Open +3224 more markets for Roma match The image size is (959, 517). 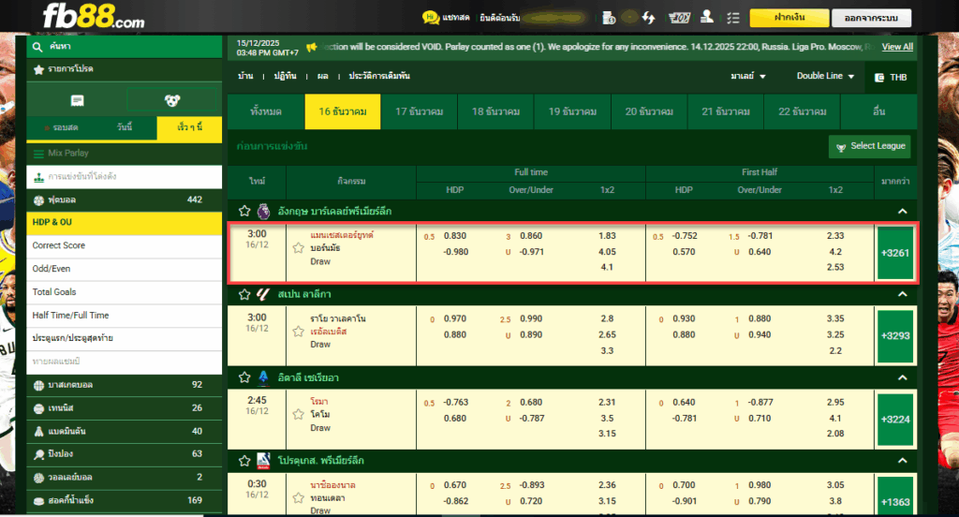coord(895,419)
